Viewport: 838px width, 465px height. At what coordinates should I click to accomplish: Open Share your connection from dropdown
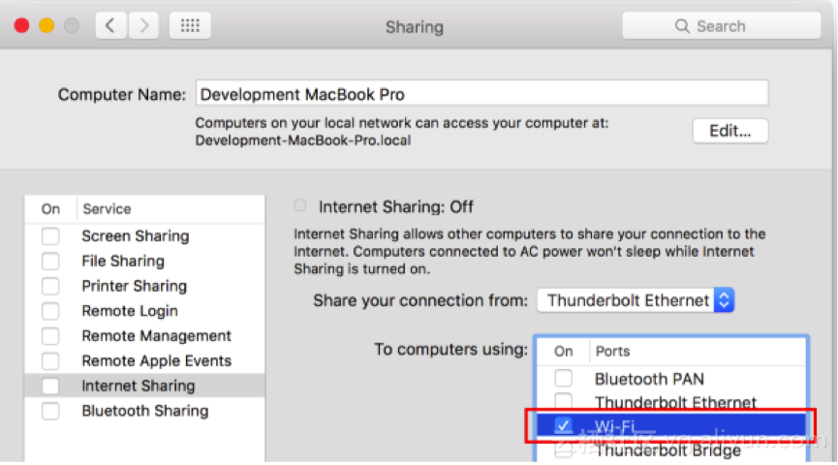636,300
